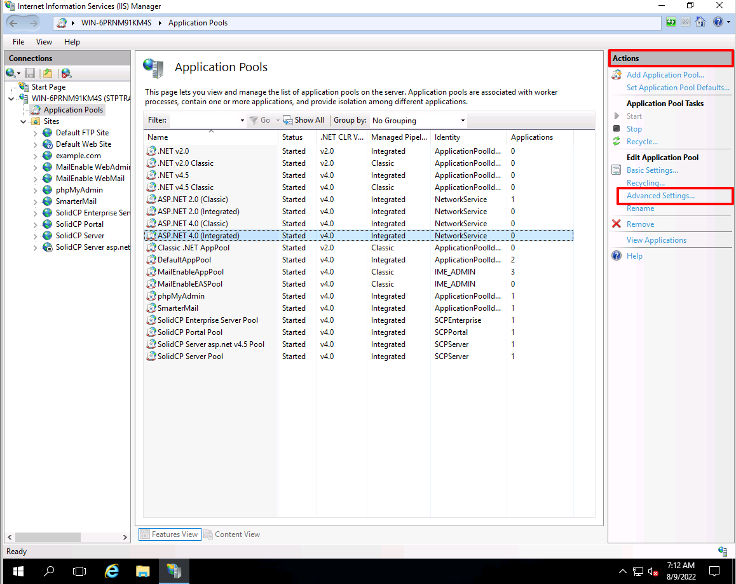Click the Add Application Pool icon

point(617,74)
